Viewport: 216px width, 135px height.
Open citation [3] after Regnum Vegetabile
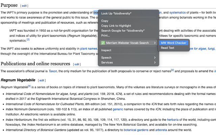[x=29, y=86]
